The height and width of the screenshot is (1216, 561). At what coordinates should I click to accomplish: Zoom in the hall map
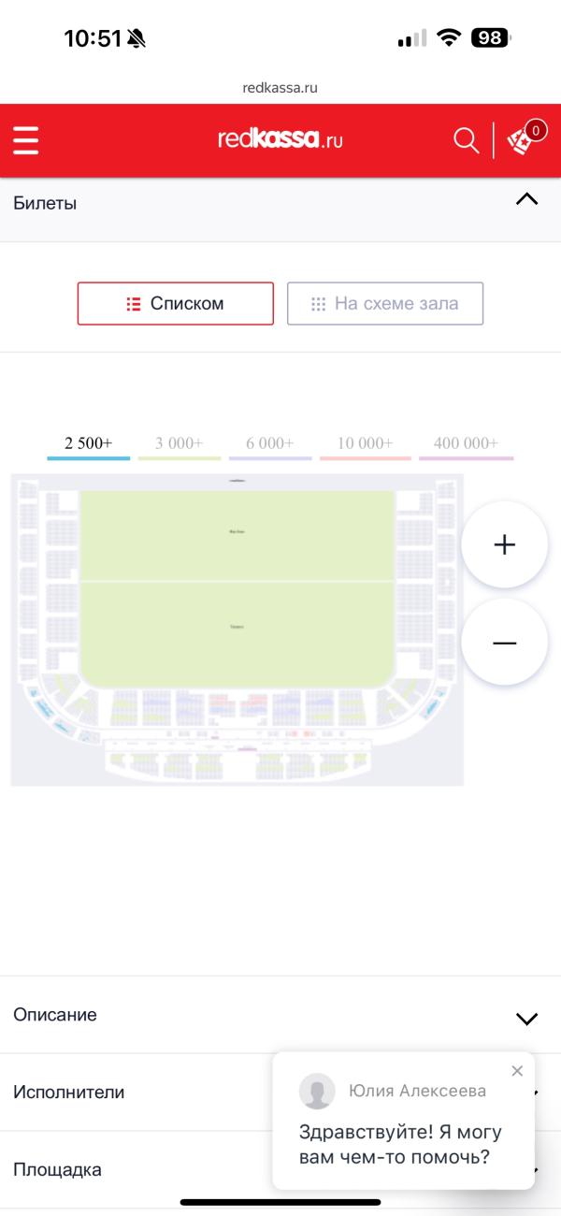[x=505, y=544]
